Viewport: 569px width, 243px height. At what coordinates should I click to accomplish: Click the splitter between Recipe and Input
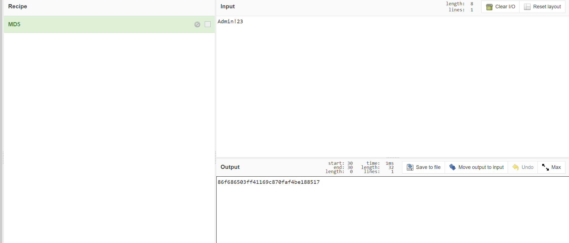click(x=215, y=158)
